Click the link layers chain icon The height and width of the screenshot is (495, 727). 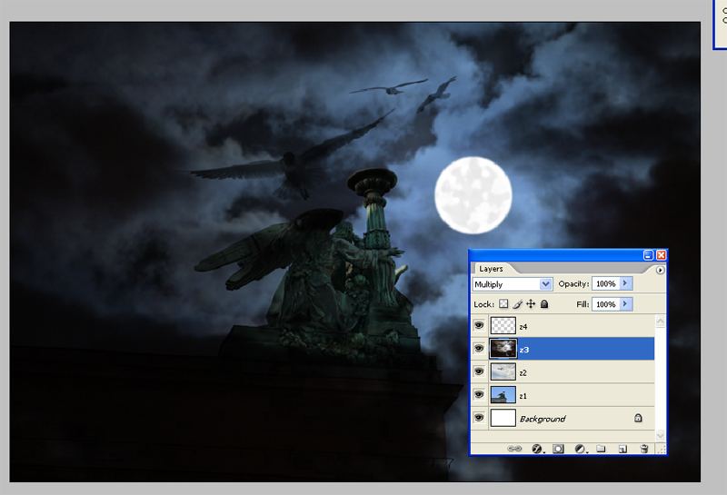pyautogui.click(x=514, y=449)
